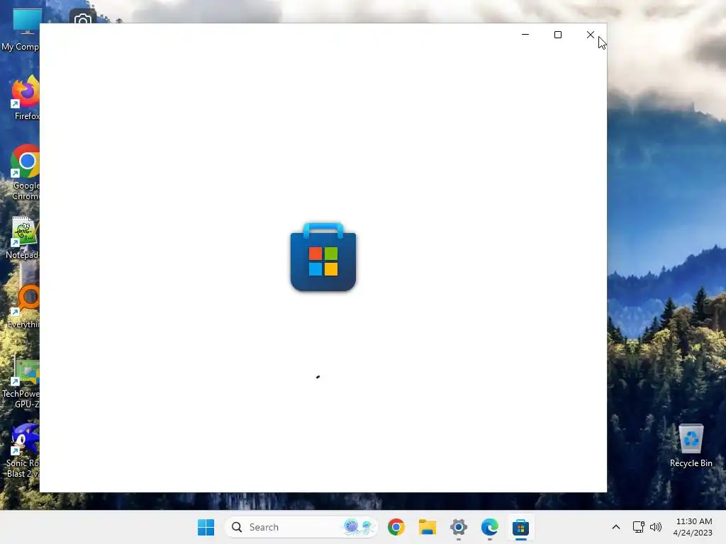726x544 pixels.
Task: Minimize the Microsoft Store window
Action: tap(525, 35)
